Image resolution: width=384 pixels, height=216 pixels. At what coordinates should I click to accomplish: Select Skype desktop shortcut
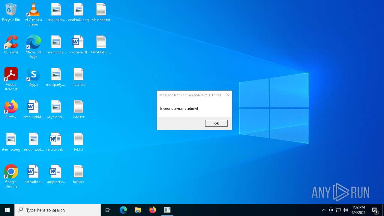33,77
